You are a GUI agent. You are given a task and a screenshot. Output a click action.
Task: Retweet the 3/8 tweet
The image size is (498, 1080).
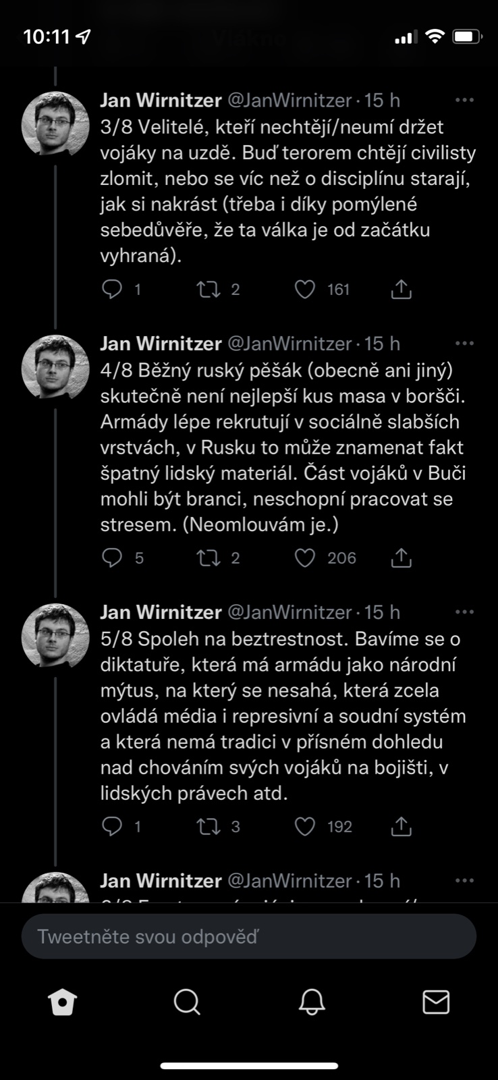208,290
